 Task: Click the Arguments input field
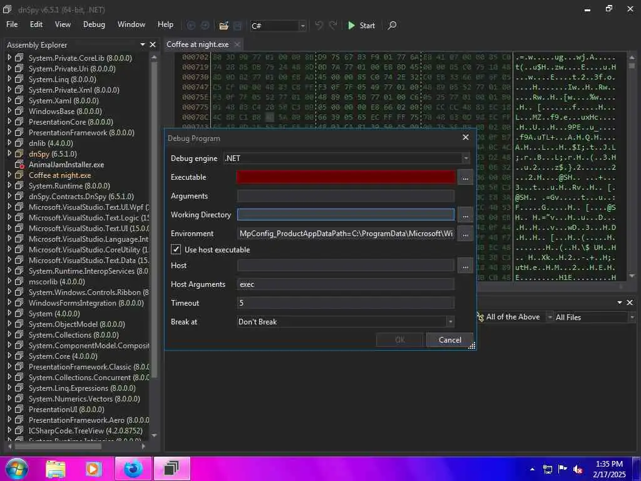click(x=346, y=196)
